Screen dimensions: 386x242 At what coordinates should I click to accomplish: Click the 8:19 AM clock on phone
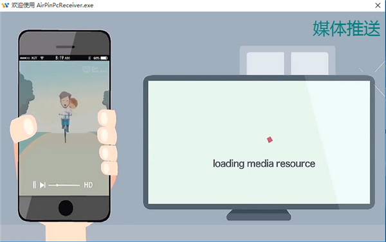pos(62,58)
